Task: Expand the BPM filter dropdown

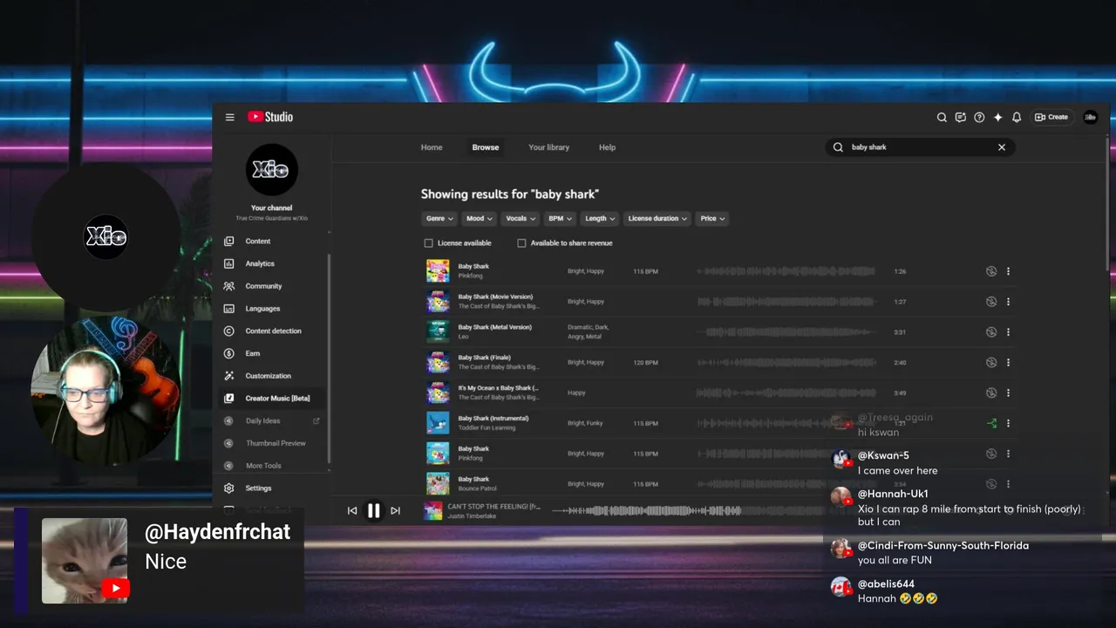Action: point(560,219)
